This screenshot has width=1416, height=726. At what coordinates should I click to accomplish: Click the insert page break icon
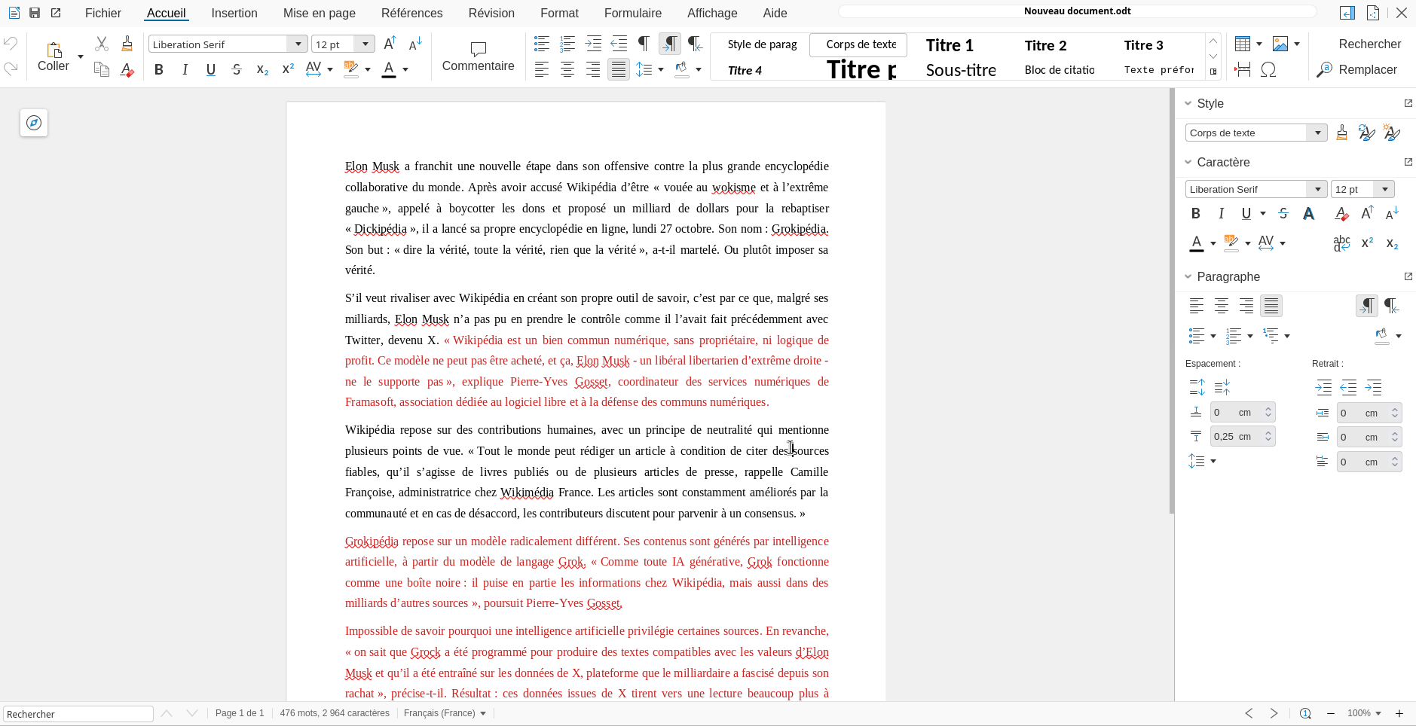tap(1243, 70)
